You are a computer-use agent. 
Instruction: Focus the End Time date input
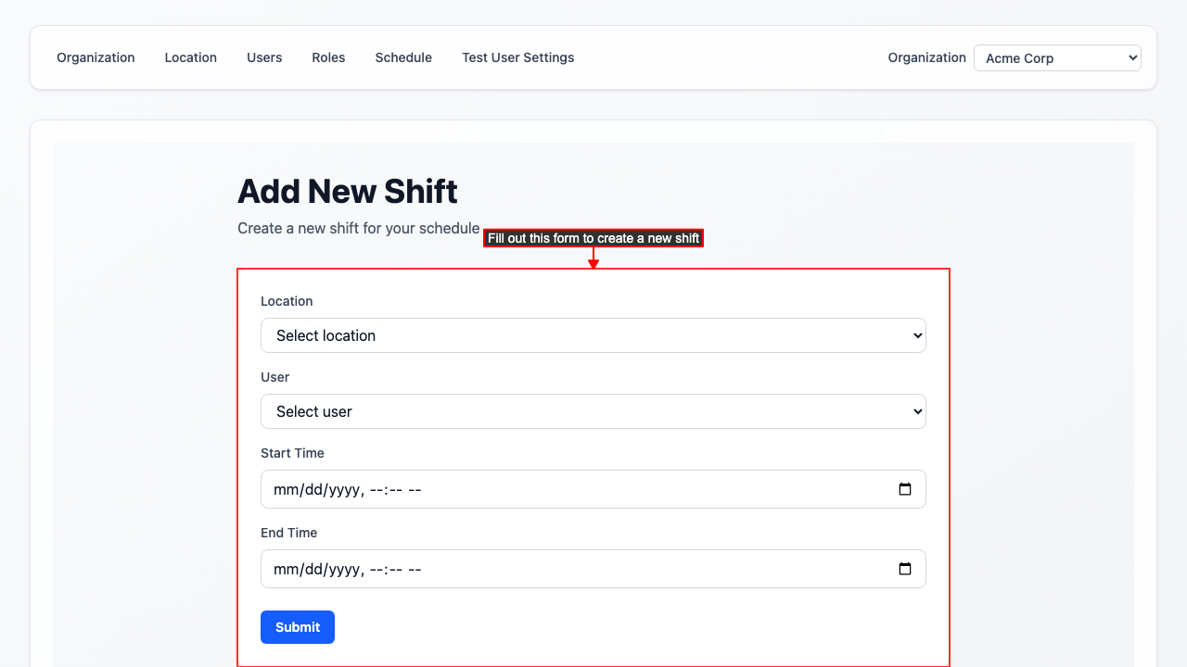coord(556,569)
